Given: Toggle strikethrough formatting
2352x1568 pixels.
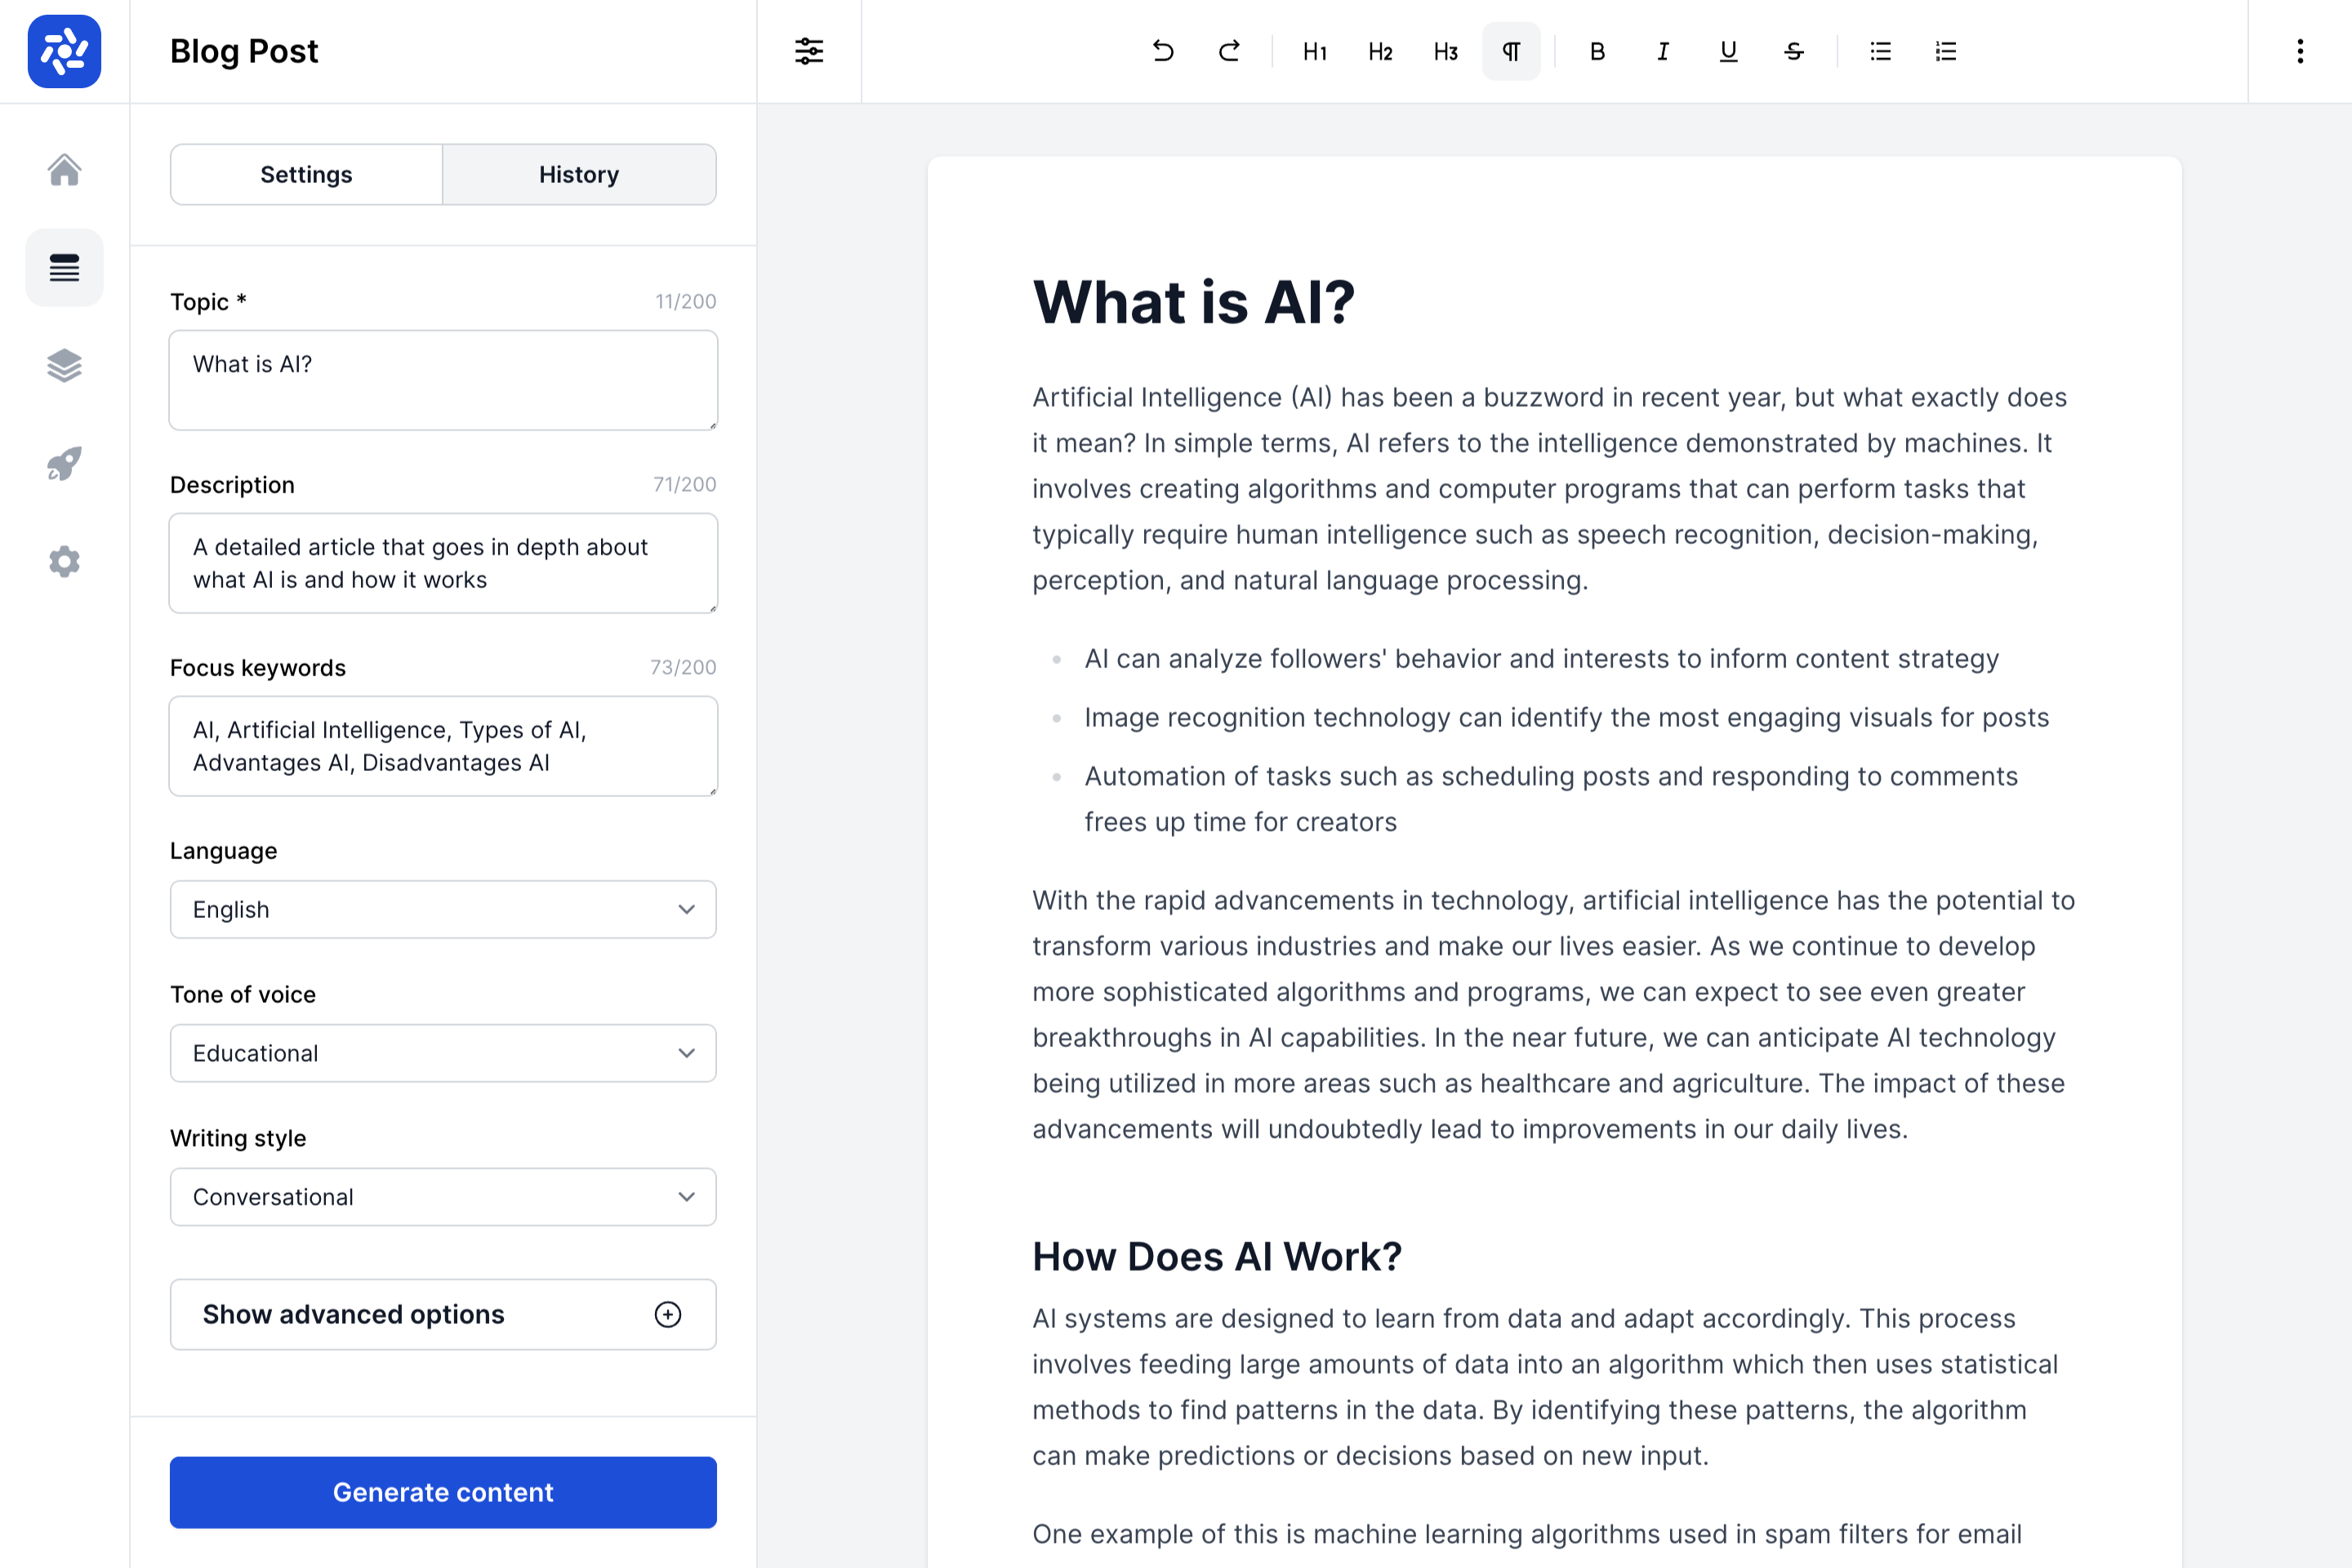Looking at the screenshot, I should pos(1794,51).
